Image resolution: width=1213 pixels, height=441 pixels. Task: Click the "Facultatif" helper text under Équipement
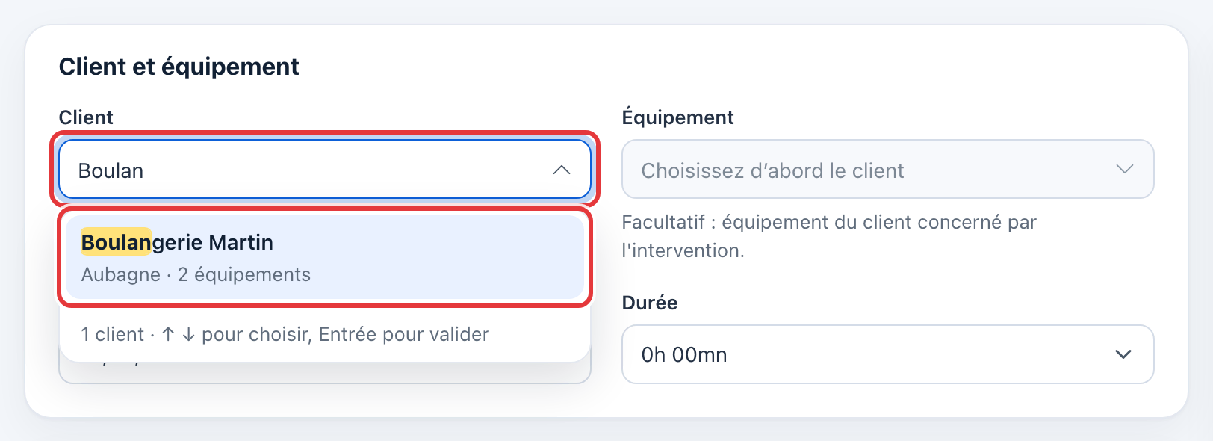pos(829,236)
